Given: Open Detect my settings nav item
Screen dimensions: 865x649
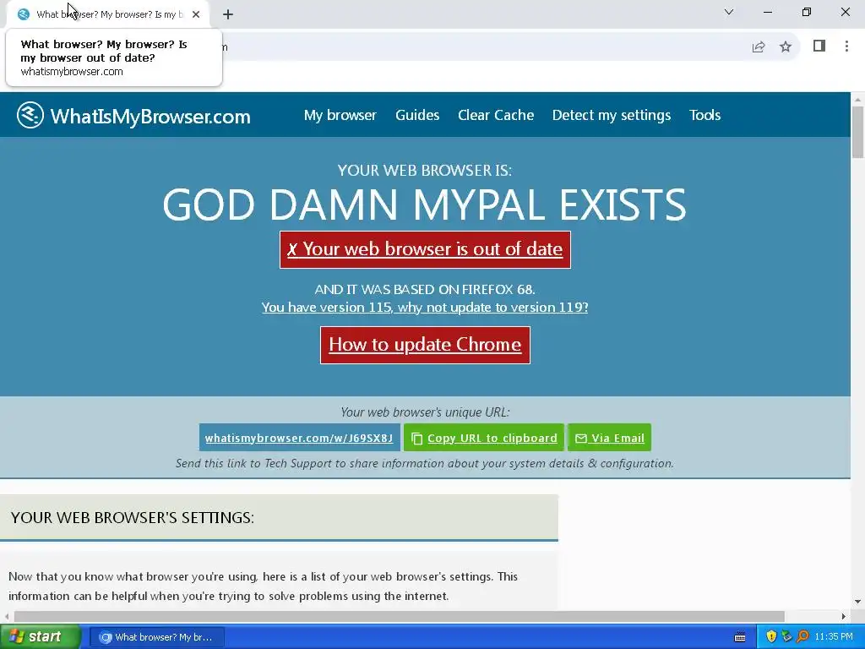Looking at the screenshot, I should (x=612, y=115).
